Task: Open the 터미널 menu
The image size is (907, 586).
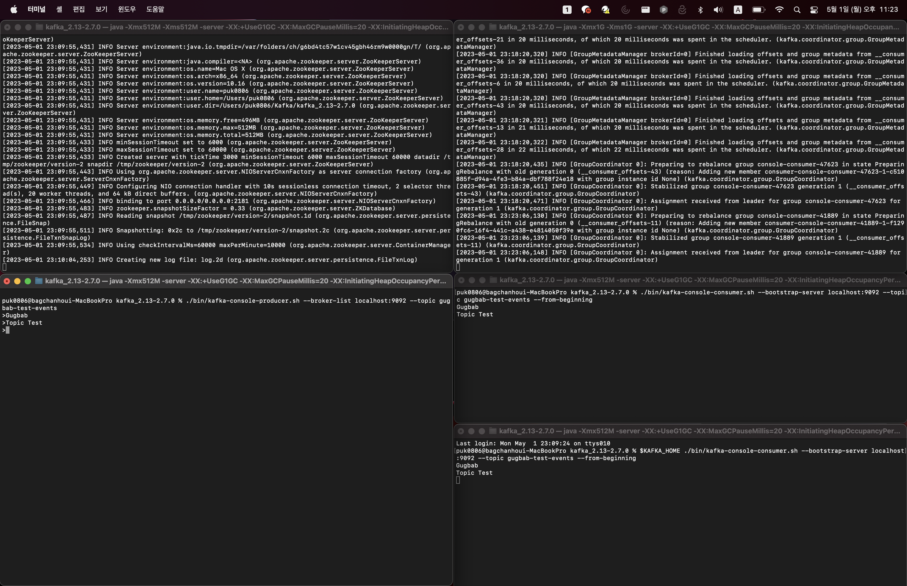Action: coord(36,9)
